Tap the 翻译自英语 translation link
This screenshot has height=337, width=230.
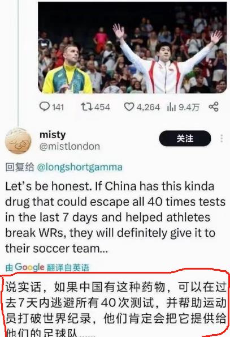pos(68,267)
